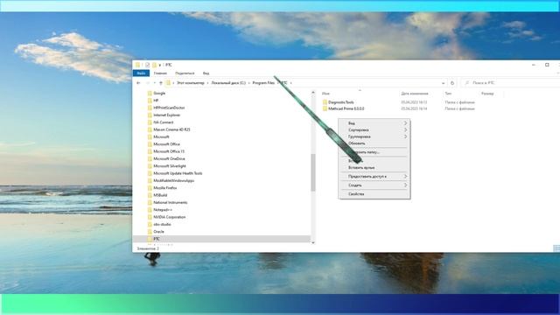Screen dimensions: 560x315
Task: Click the New folder icon in the title bar toolbar
Action: 154,65
